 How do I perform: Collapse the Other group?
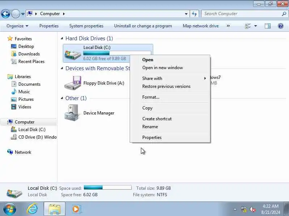pos(62,98)
